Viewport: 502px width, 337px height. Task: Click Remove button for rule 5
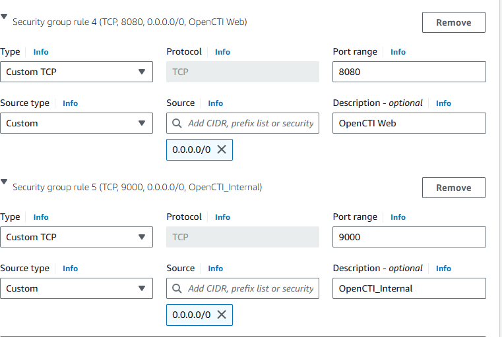(454, 188)
